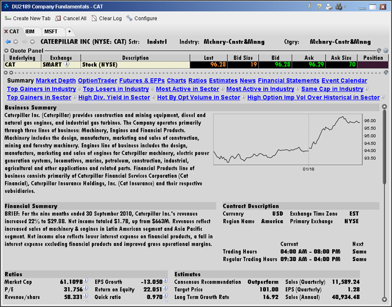The width and height of the screenshot is (392, 307).
Task: Close the CAT tab with its X
Action: point(6,31)
